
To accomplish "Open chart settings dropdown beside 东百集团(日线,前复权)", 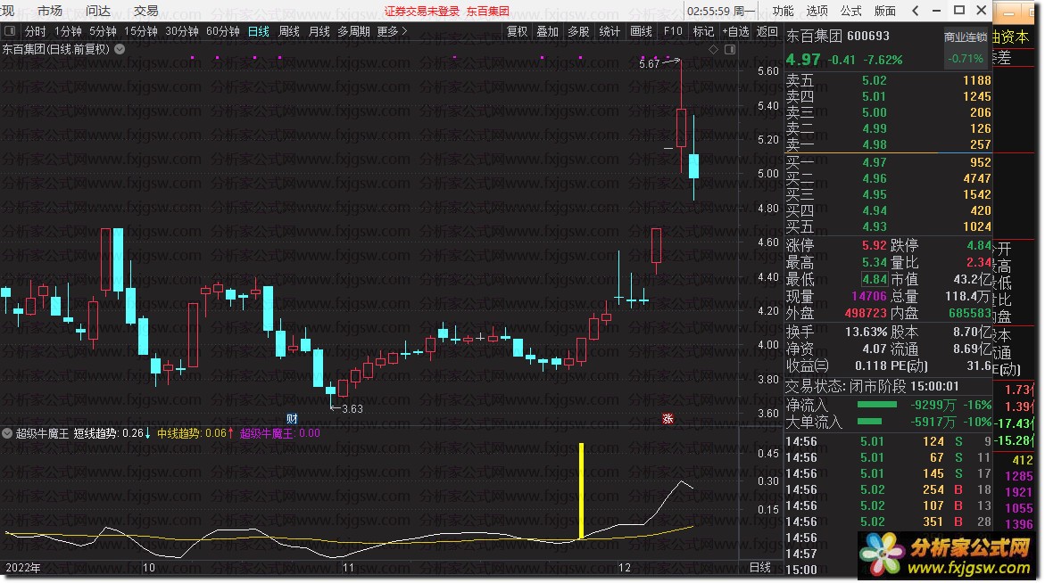I will pyautogui.click(x=120, y=48).
